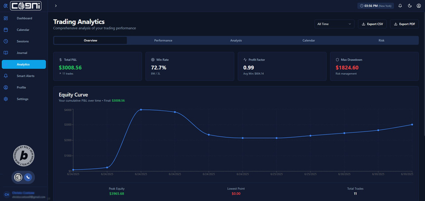Image resolution: width=425 pixels, height=201 pixels.
Task: Click the final data point on equity curve
Action: pos(412,125)
